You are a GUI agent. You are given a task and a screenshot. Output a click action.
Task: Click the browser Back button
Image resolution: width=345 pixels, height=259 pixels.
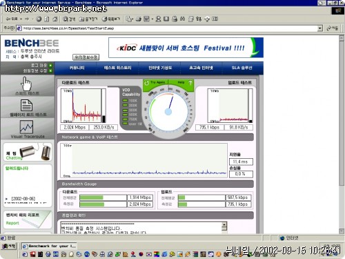coord(12,19)
